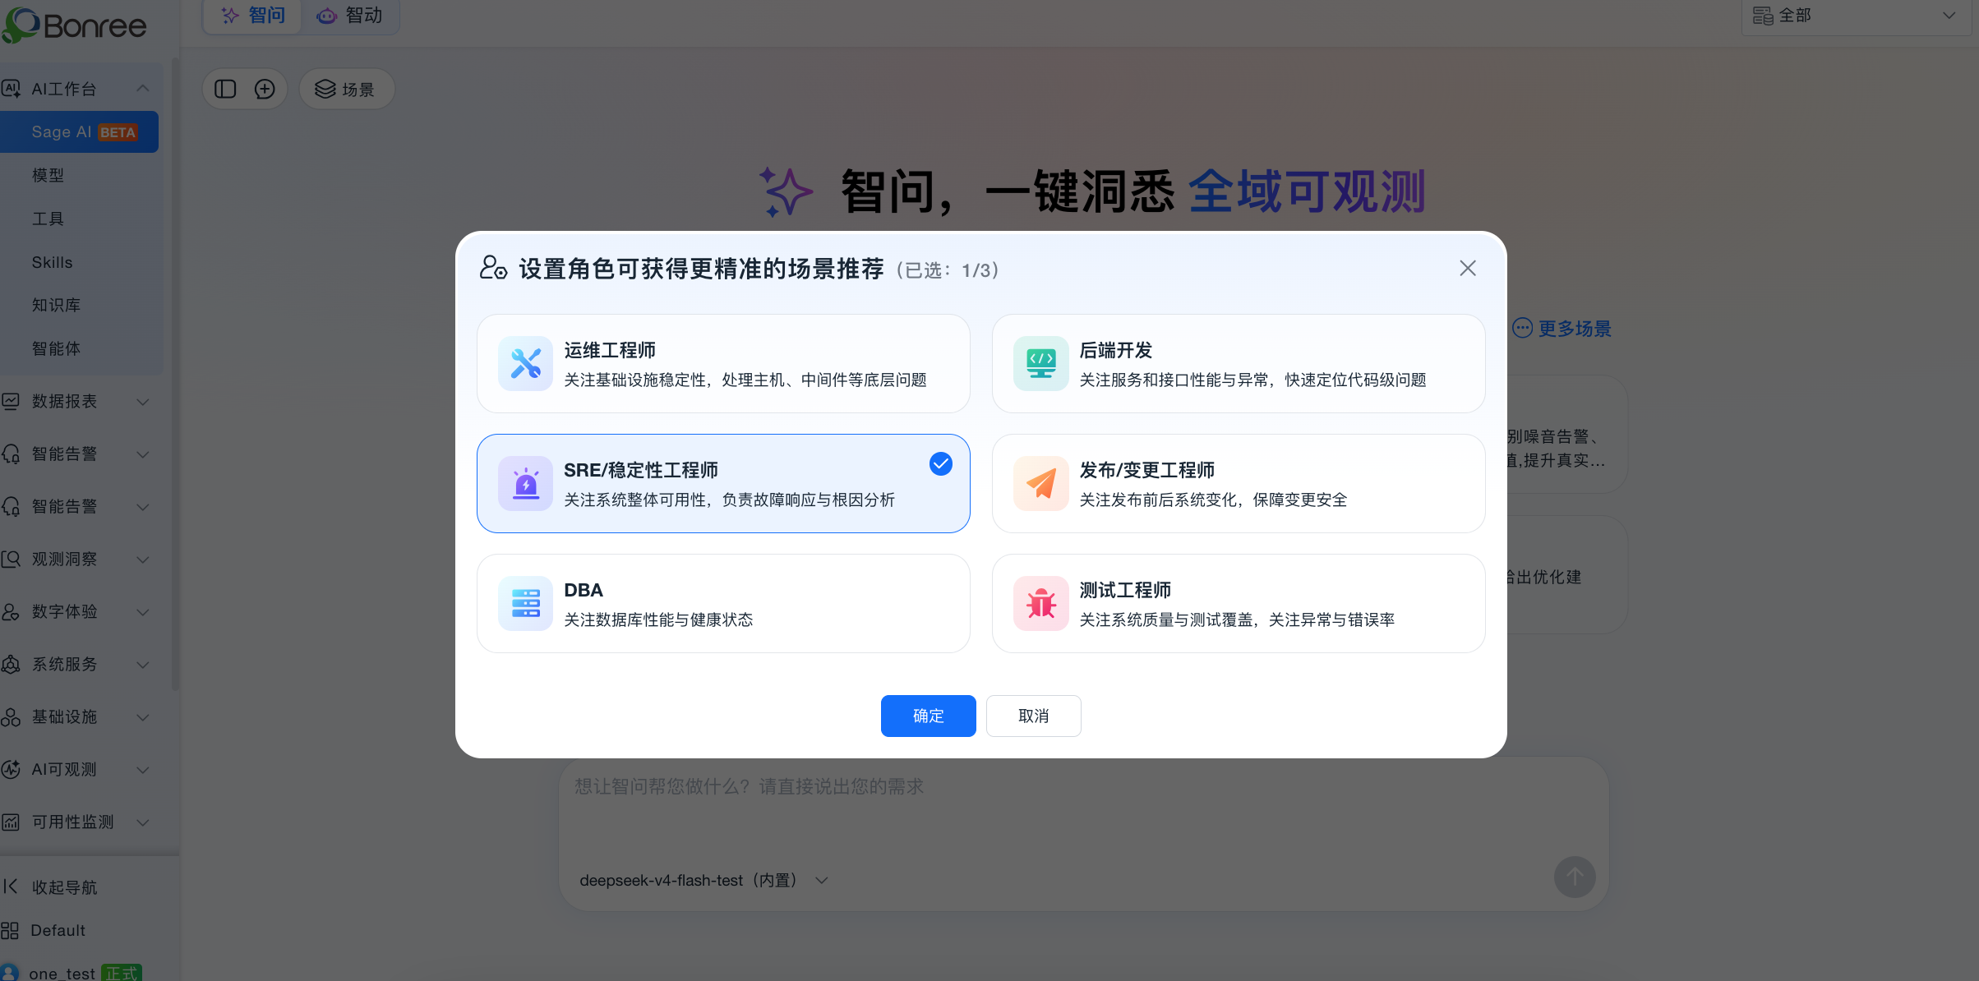
Task: Deselect the SRE/稳定性工程师 role card
Action: point(723,483)
